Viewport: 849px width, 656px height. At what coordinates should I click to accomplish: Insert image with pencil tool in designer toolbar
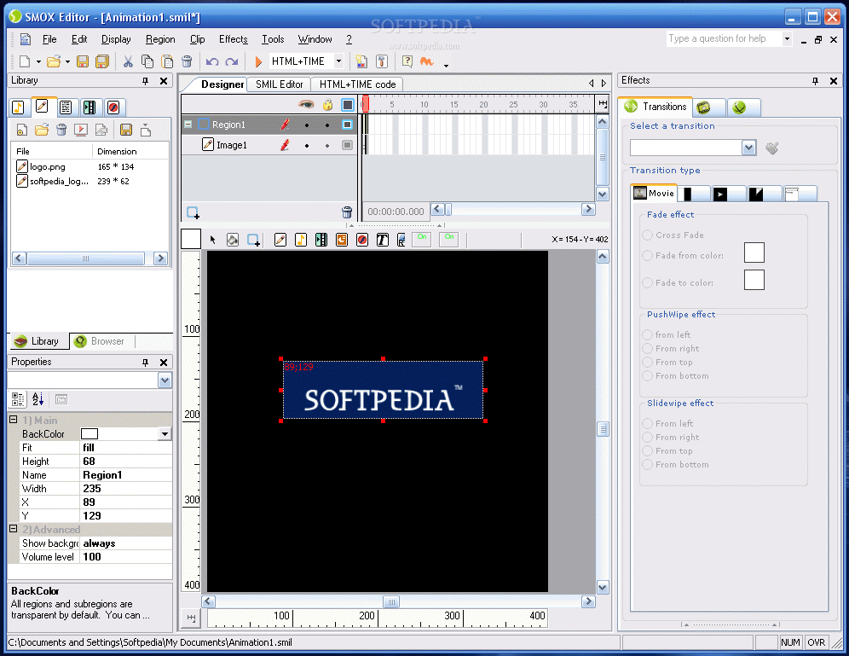click(x=280, y=240)
